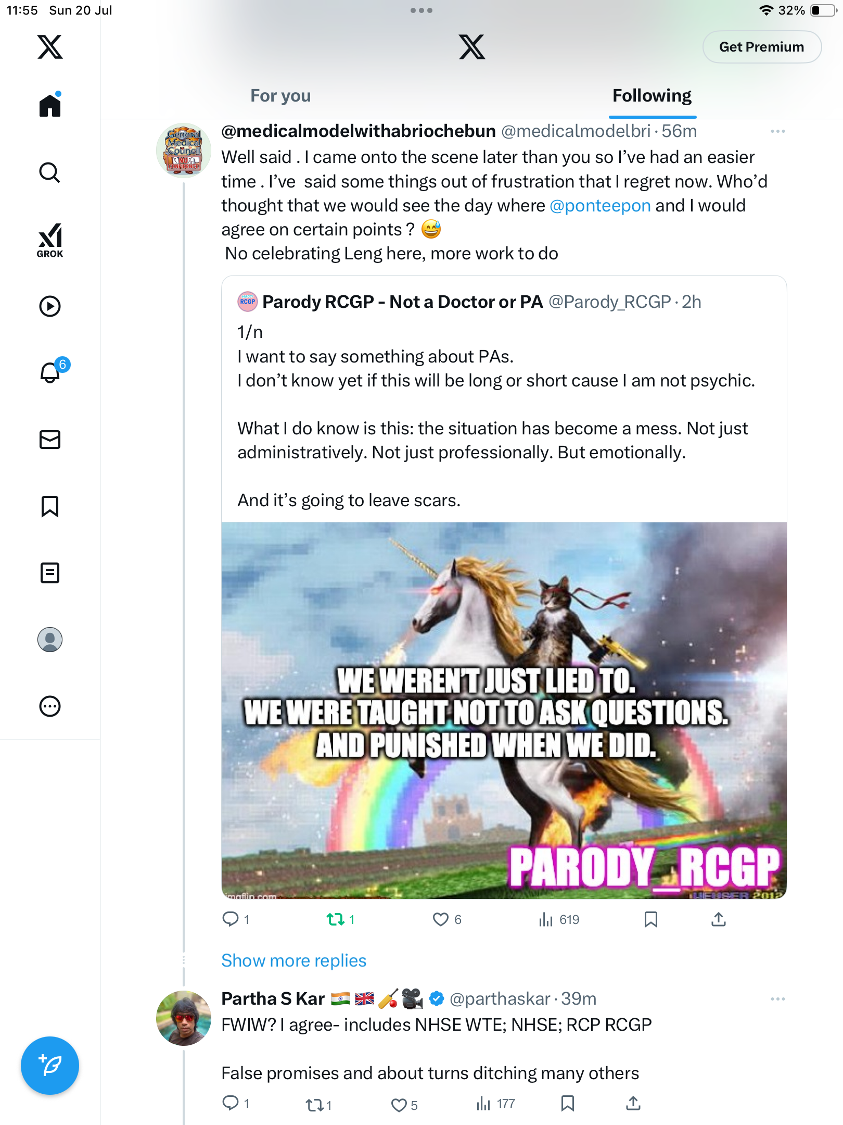Screen dimensions: 843x1125
Task: Open more options on Partha S Kar's post
Action: tap(778, 999)
